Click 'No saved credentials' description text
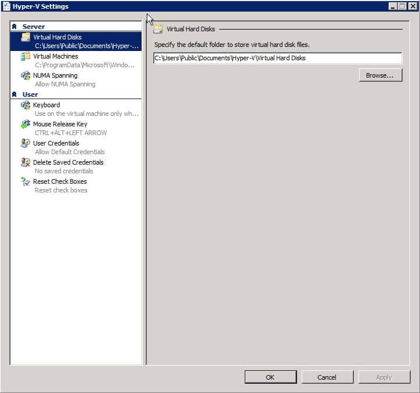420x393 pixels. 64,171
